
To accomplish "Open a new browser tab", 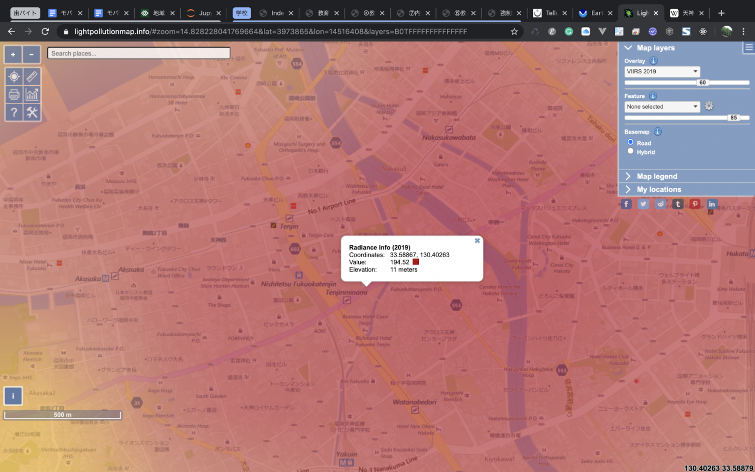I will coord(721,13).
